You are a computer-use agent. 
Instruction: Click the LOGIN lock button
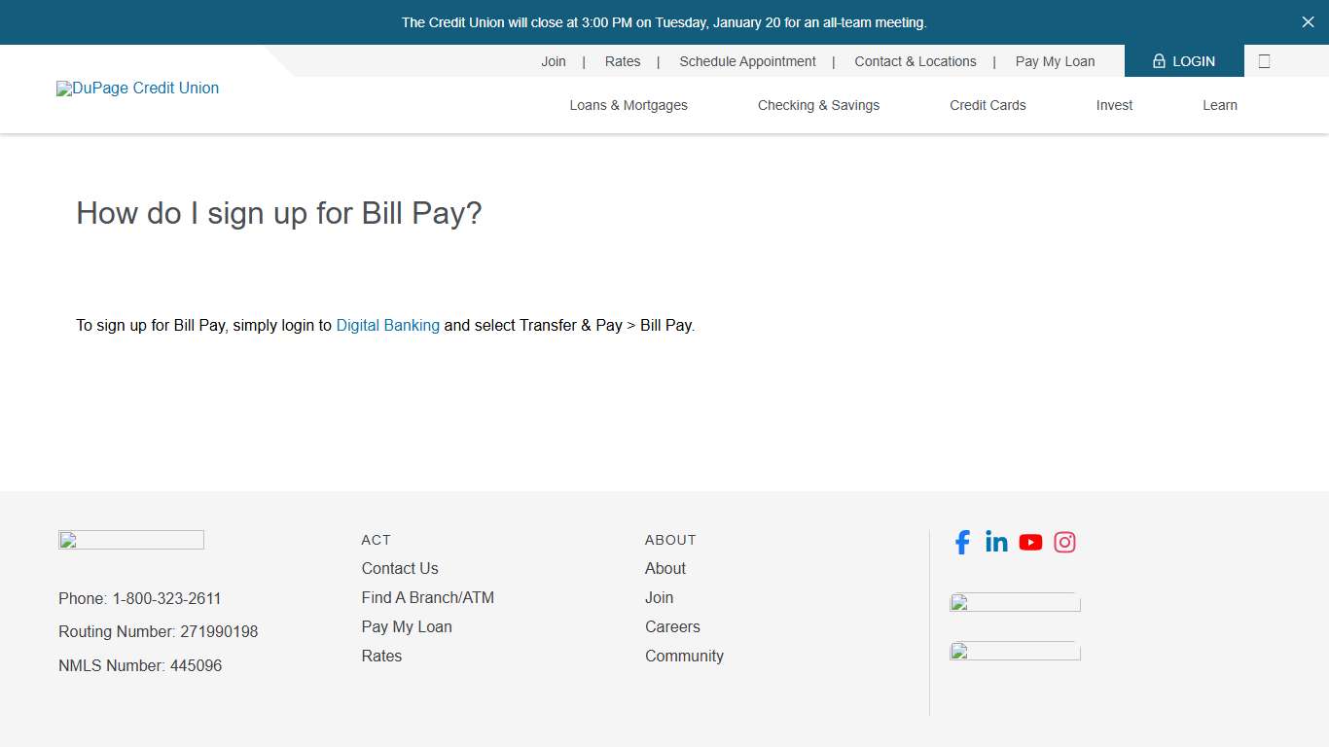coord(1183,60)
